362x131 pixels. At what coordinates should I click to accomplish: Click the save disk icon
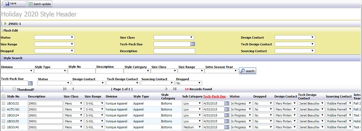pyautogui.click(x=7, y=4)
